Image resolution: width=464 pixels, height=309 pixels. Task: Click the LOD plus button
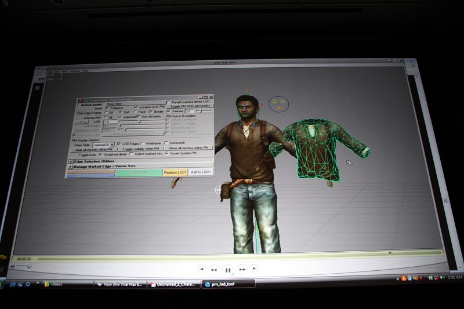[85, 122]
